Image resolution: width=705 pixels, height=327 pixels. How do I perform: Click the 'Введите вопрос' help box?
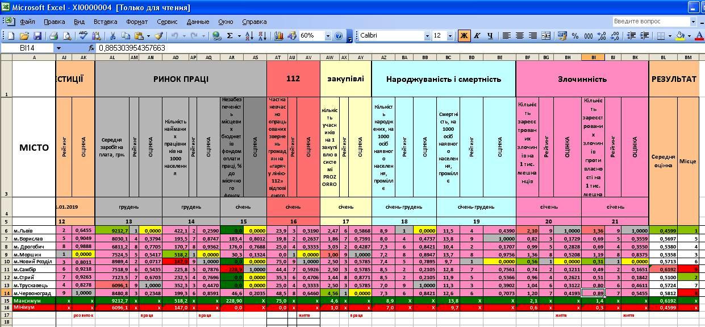tap(650, 22)
